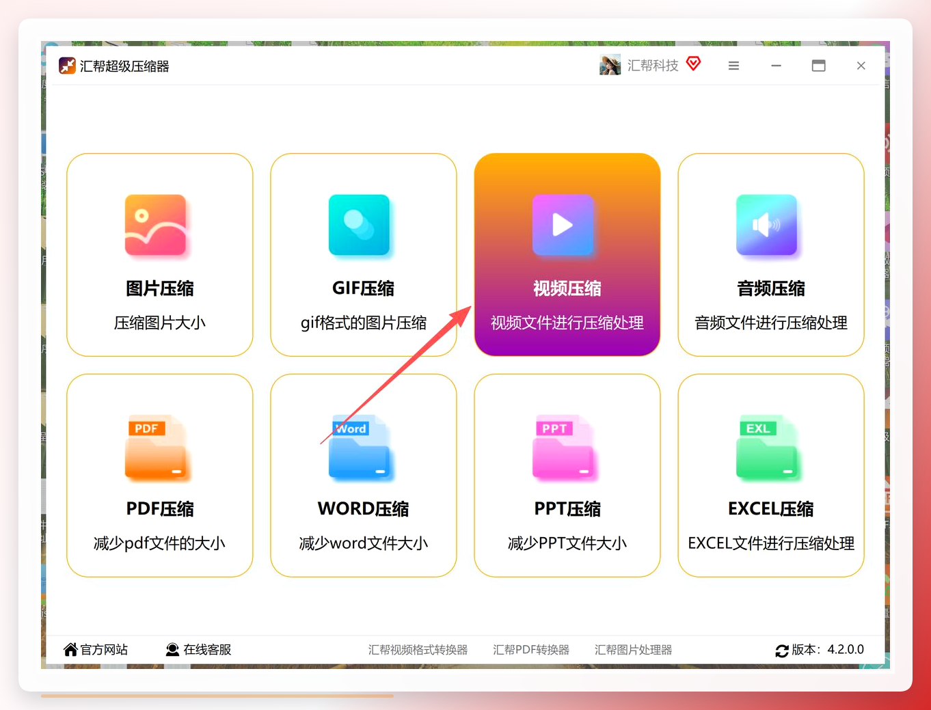
Task: Click the user avatar picture in title bar
Action: pos(610,65)
